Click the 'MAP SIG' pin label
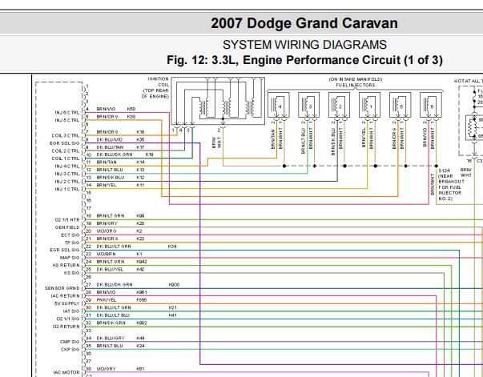The image size is (483, 377). (70, 258)
